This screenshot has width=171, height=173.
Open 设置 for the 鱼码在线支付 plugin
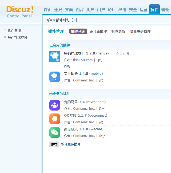(67, 67)
